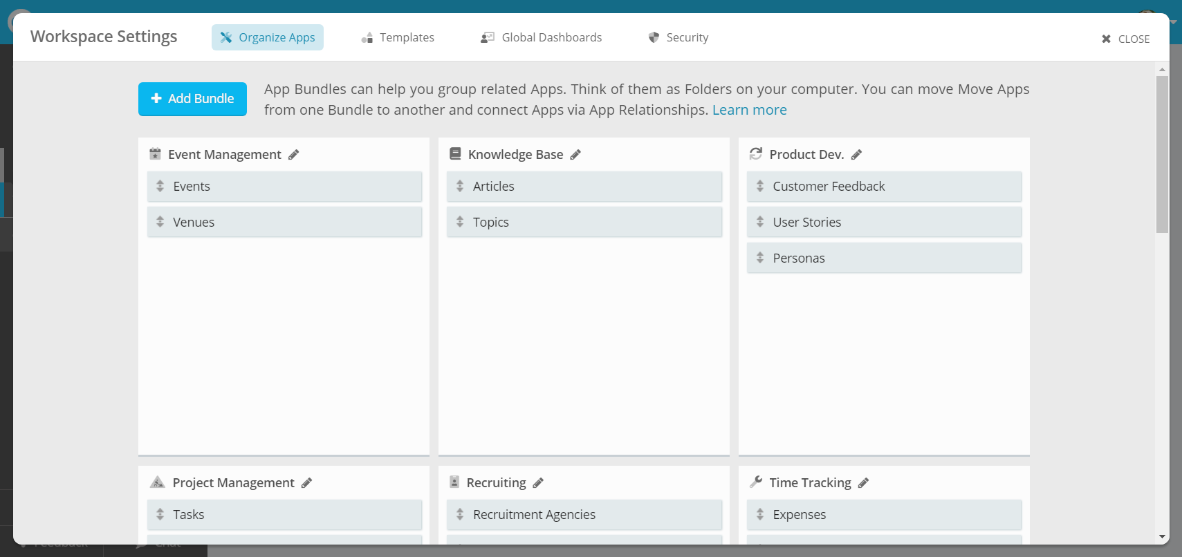Click the Add Bundle button
The height and width of the screenshot is (557, 1182).
point(192,99)
